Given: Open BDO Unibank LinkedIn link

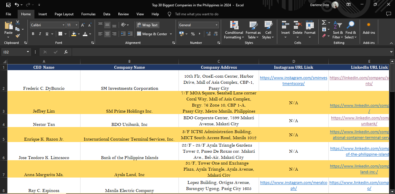Looking at the screenshot, I should coord(360,121).
